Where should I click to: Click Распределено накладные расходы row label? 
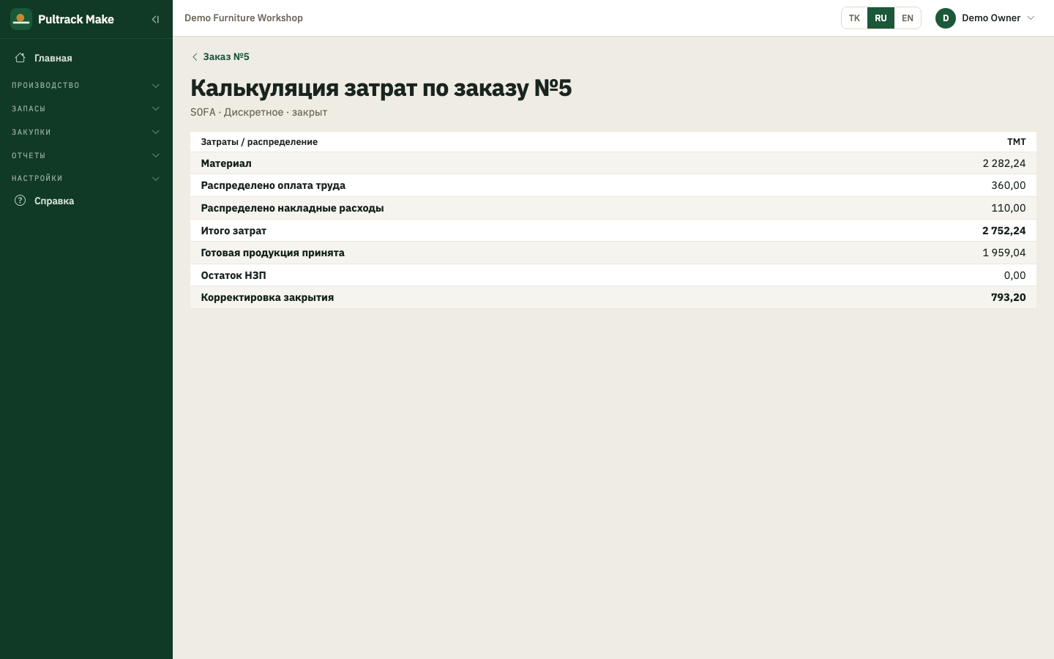(293, 208)
